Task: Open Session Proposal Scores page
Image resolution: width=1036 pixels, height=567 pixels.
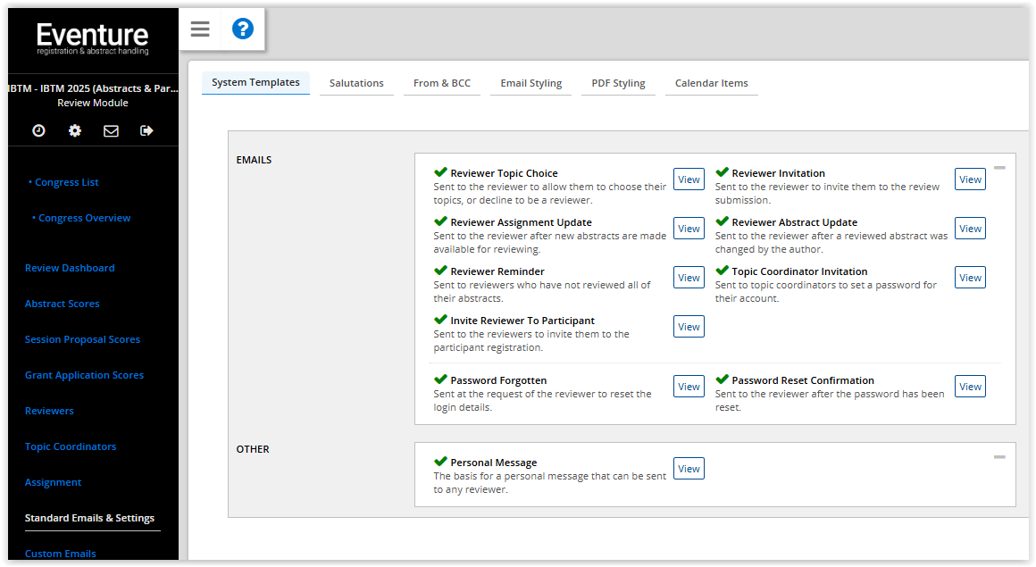Action: pos(82,339)
